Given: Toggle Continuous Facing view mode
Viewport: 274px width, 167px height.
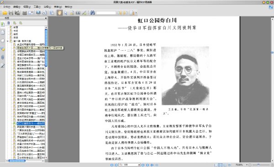Looking at the screenshot, I should tap(229, 165).
